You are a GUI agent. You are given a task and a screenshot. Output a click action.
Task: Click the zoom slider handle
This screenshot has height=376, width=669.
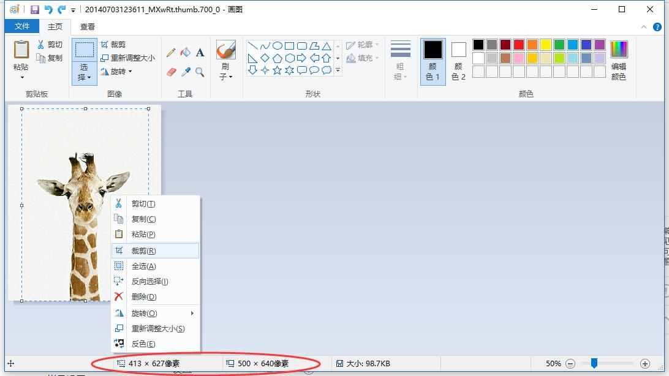click(594, 363)
